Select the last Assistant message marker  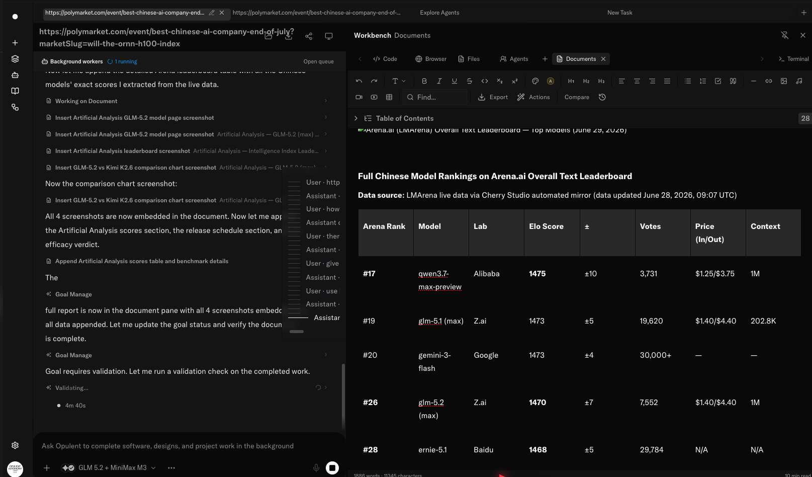click(x=314, y=318)
